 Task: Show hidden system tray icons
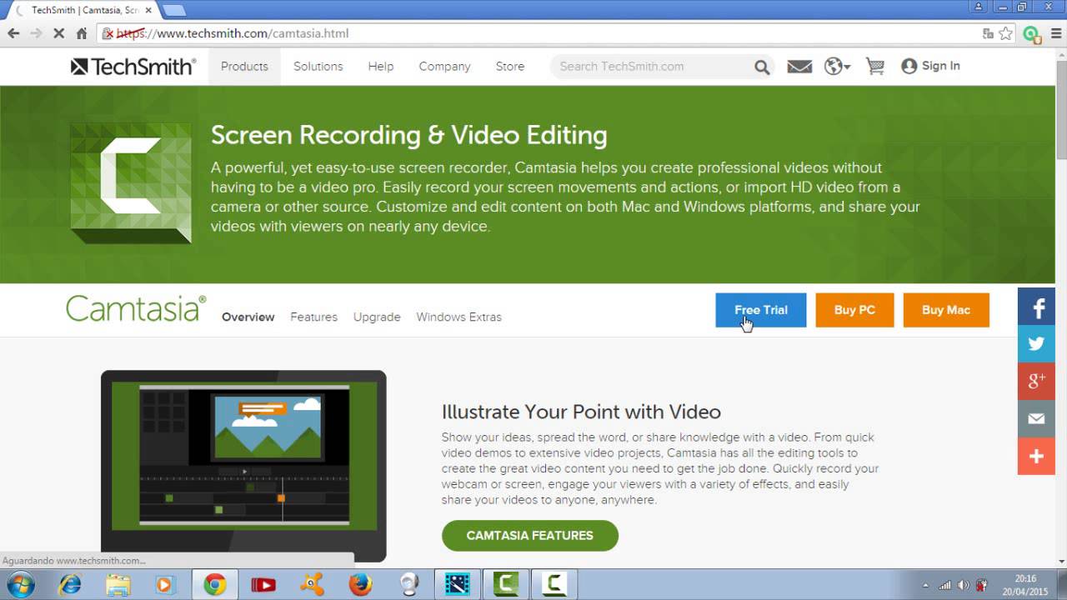pos(925,585)
